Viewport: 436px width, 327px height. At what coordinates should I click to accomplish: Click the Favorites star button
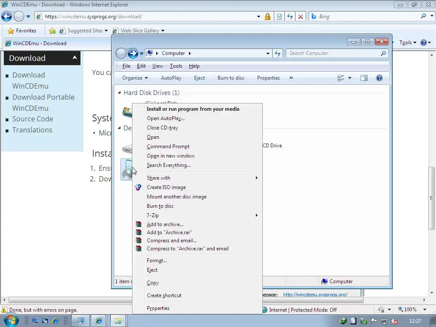tap(22, 31)
